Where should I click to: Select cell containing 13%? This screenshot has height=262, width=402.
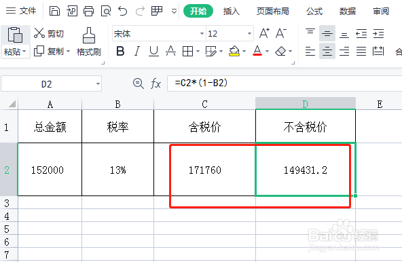point(117,170)
